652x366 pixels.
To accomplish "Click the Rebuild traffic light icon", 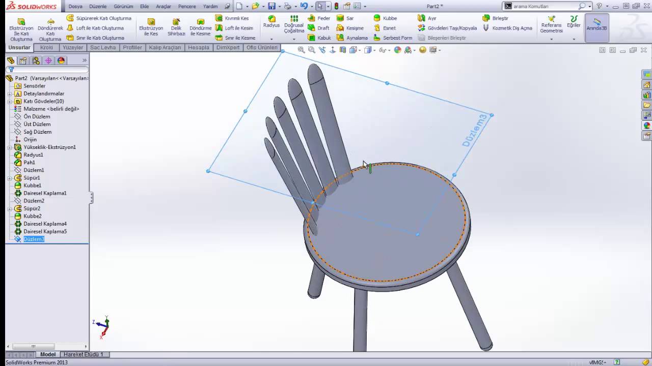I will (336, 6).
